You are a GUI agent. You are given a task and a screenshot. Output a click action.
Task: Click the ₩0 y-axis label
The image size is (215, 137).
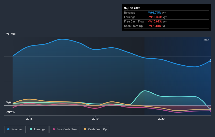(x=8, y=102)
